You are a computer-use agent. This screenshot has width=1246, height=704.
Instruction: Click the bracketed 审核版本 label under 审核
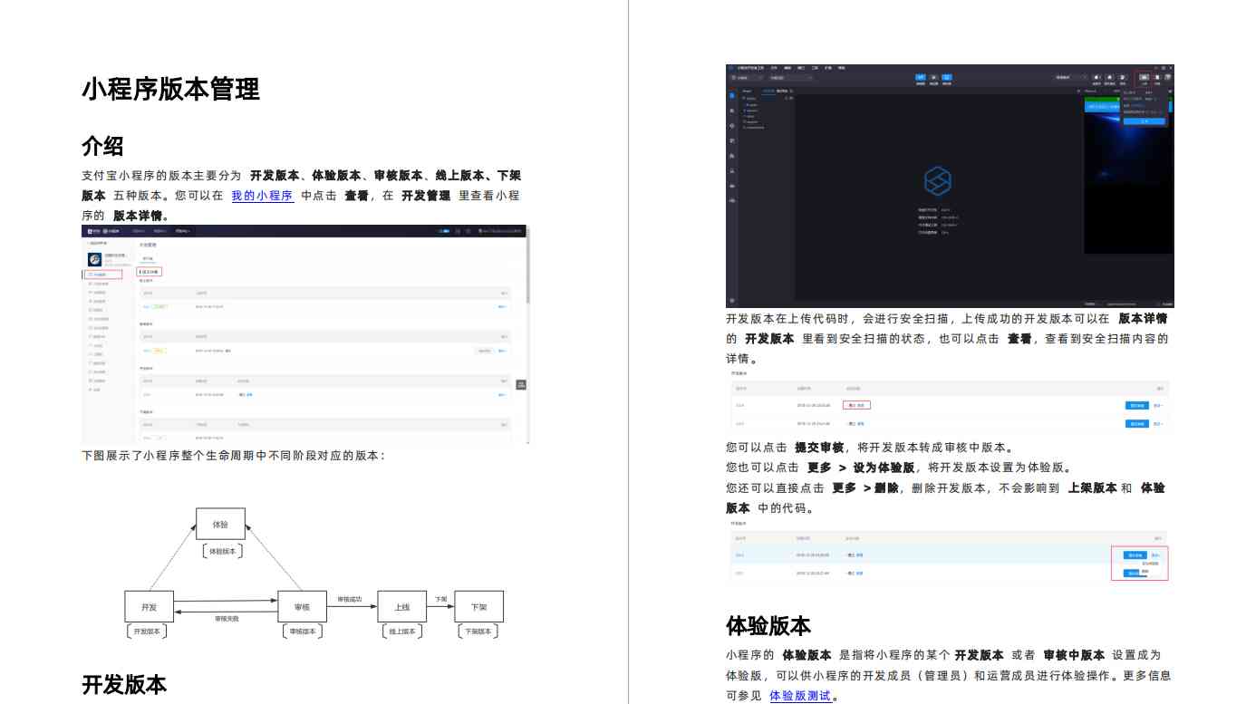tap(302, 631)
